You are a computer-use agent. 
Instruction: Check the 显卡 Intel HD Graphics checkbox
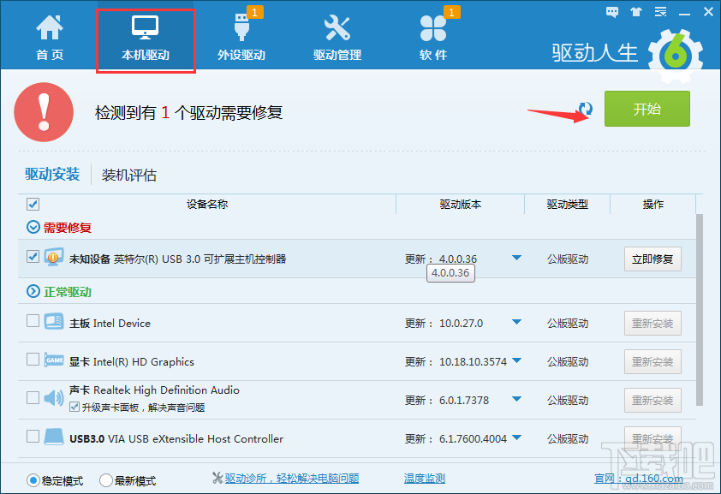click(33, 359)
